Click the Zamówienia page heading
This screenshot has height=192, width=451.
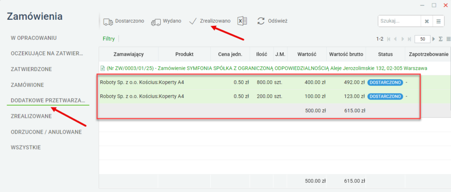(x=34, y=16)
